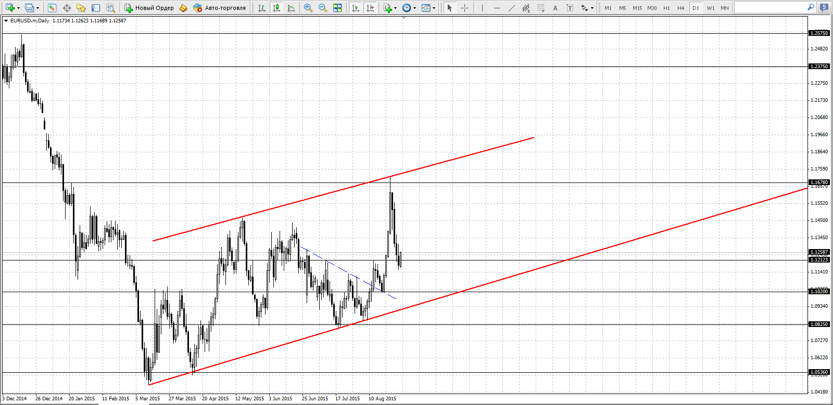The image size is (833, 405).
Task: Switch to the M15 timeframe
Action: [637, 8]
